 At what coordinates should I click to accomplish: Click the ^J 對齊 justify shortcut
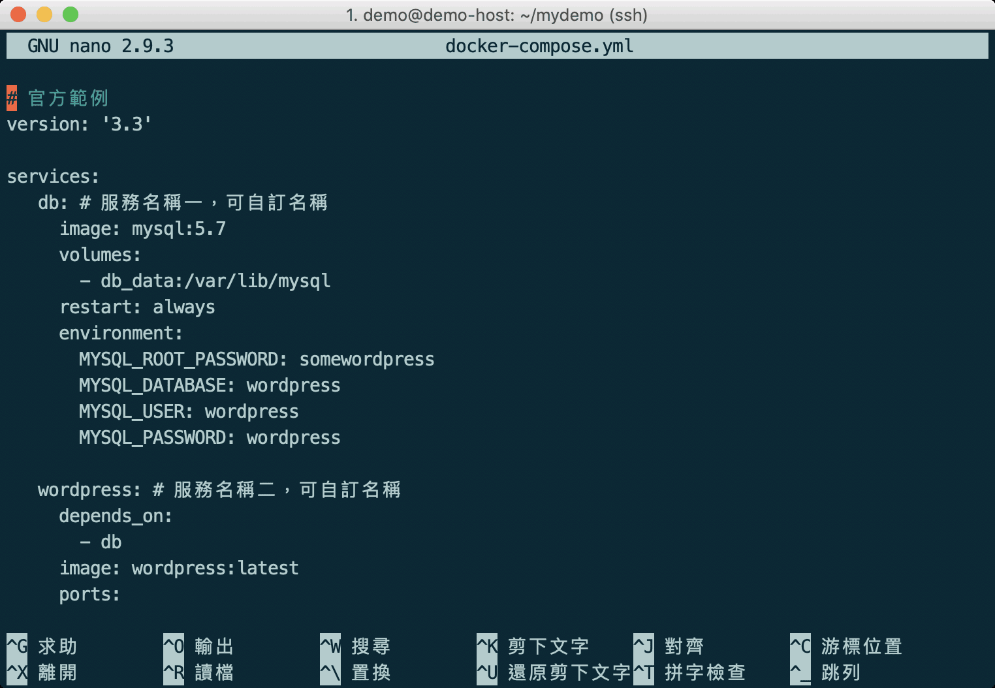[669, 646]
